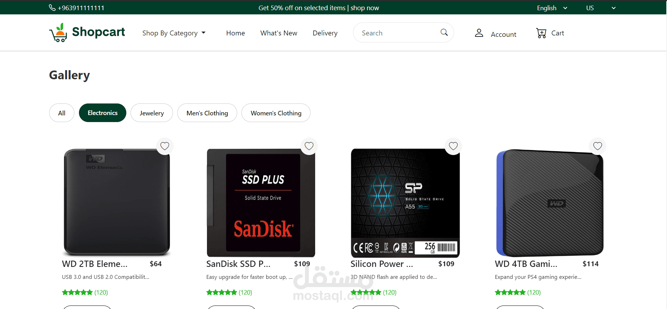Open the US region dropdown
This screenshot has height=309, width=667.
pyautogui.click(x=601, y=8)
